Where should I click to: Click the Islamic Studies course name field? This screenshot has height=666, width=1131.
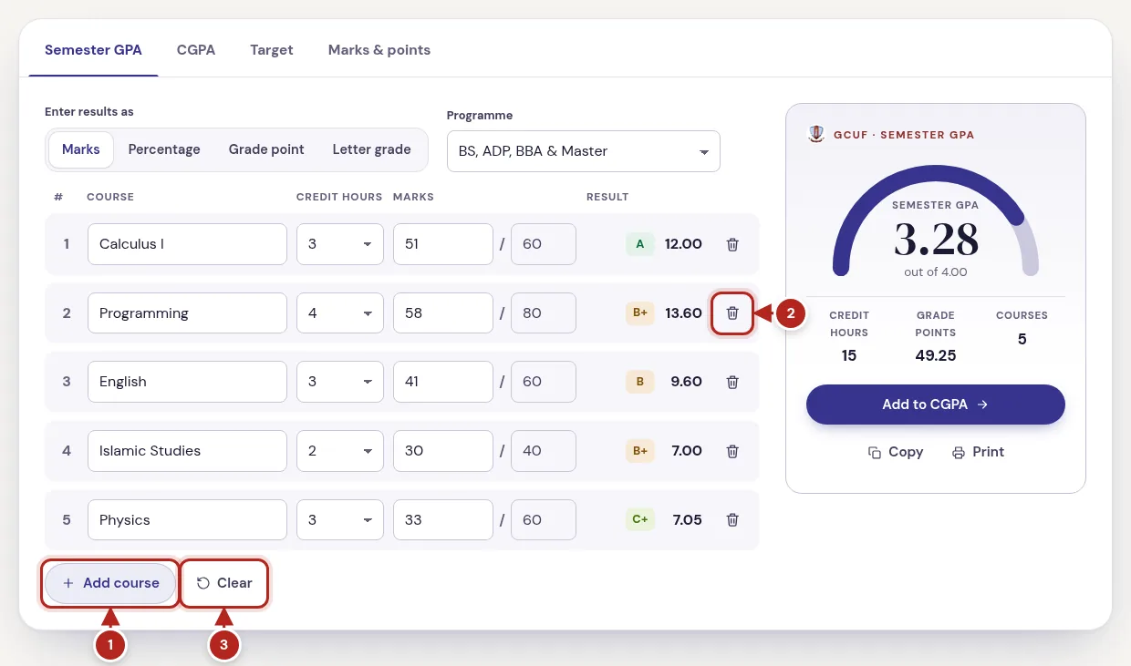[x=187, y=451]
